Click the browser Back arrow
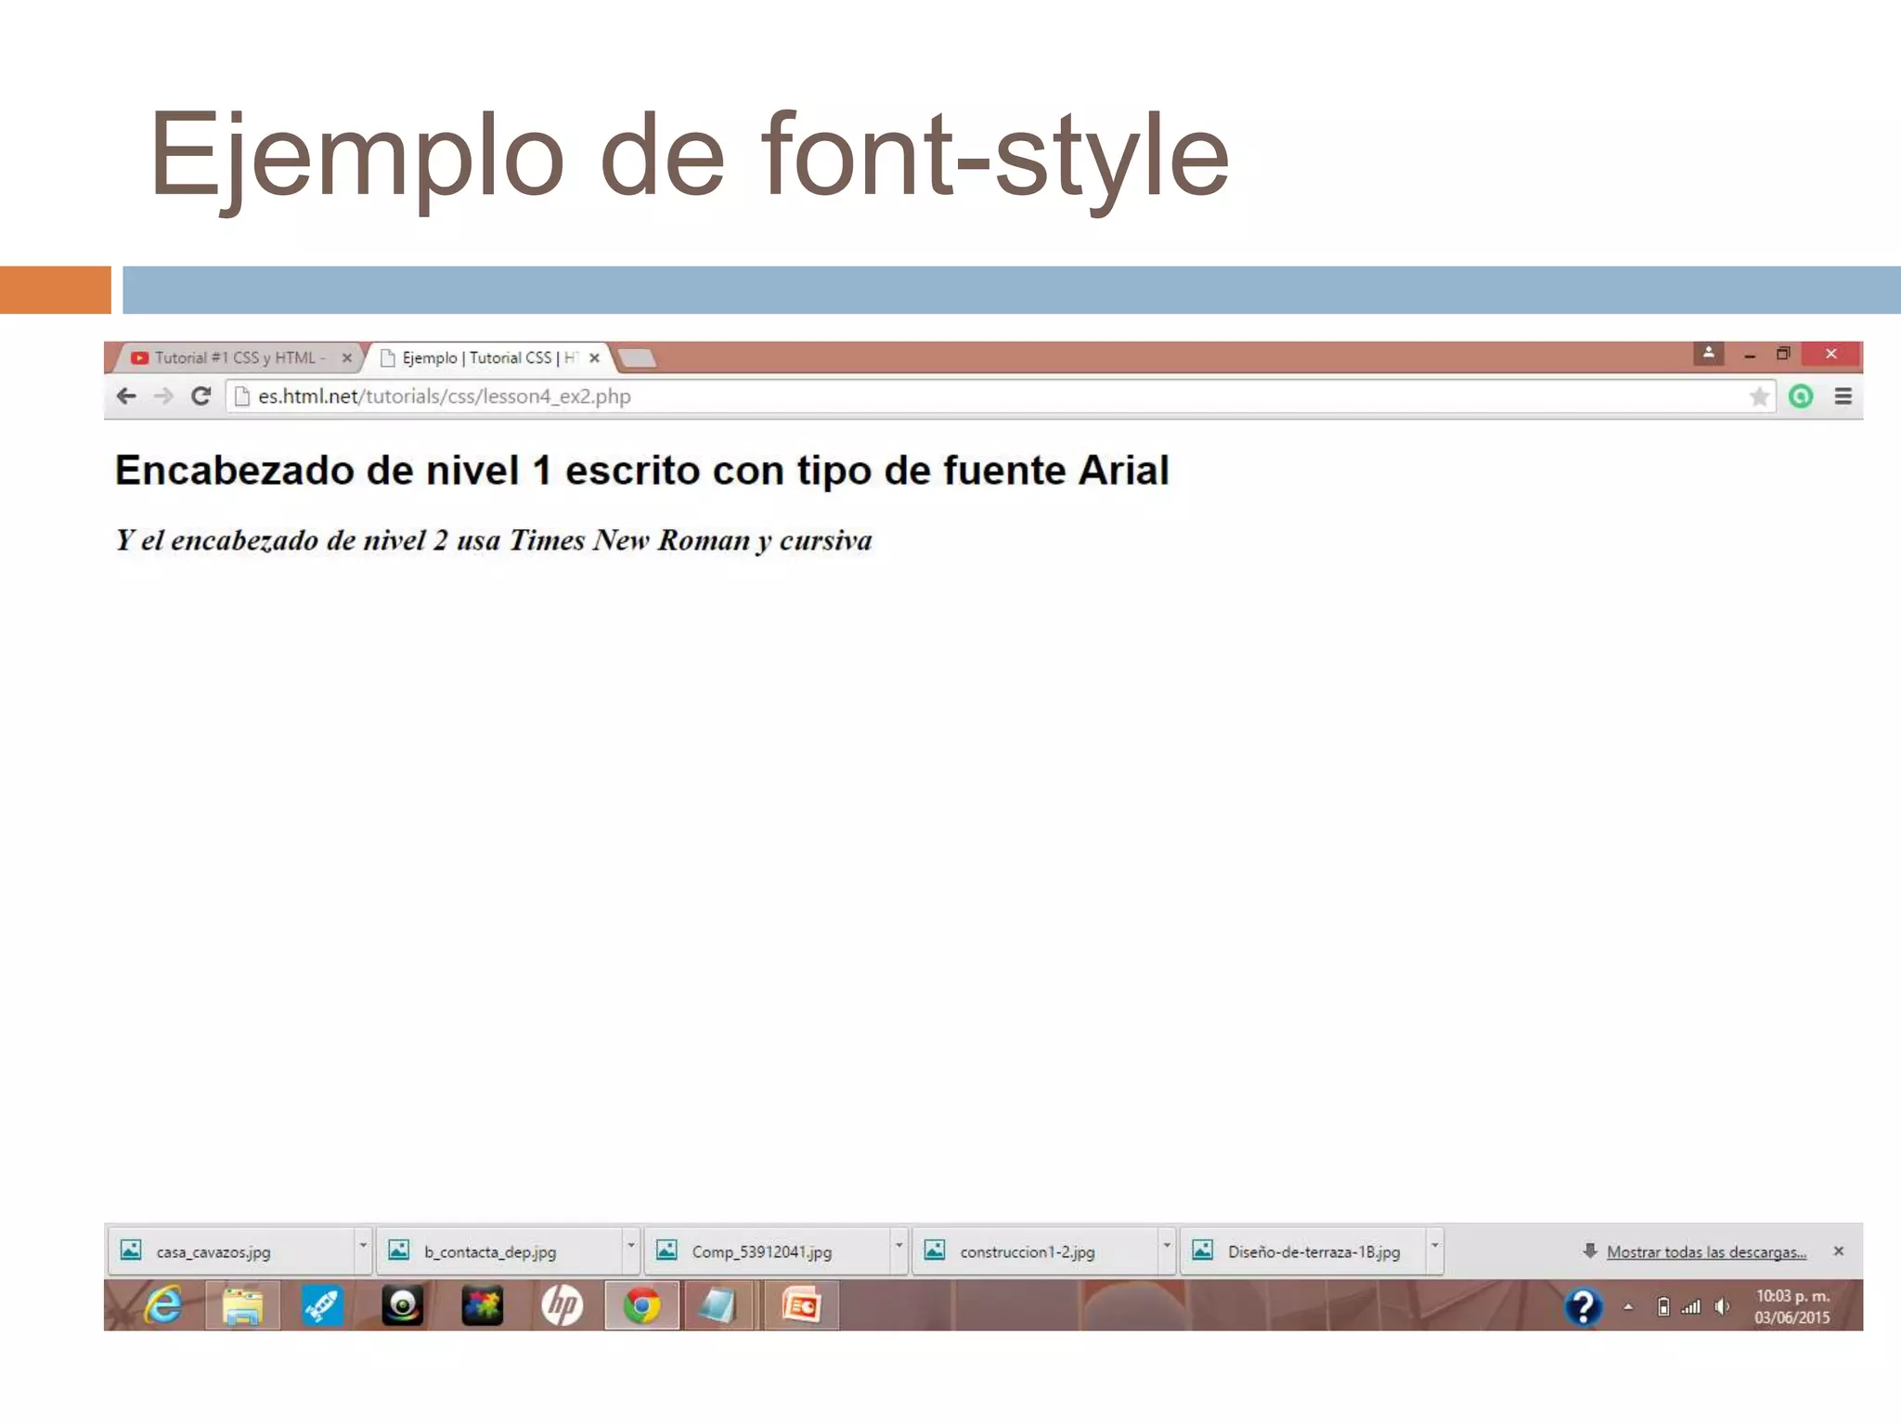This screenshot has width=1901, height=1426. click(127, 396)
